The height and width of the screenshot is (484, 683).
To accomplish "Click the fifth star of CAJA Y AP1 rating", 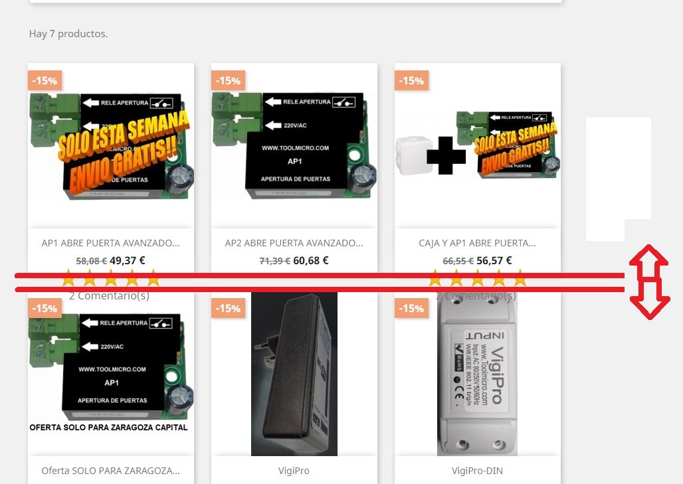I will tap(520, 278).
